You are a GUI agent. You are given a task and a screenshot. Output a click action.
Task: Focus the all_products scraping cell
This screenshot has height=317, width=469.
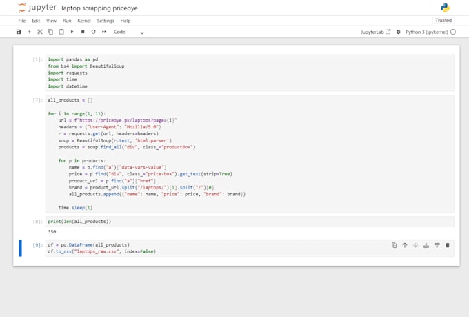(250, 154)
